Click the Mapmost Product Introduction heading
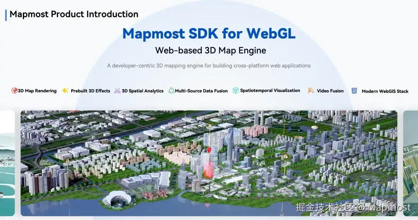This screenshot has height=220, width=418. click(74, 14)
